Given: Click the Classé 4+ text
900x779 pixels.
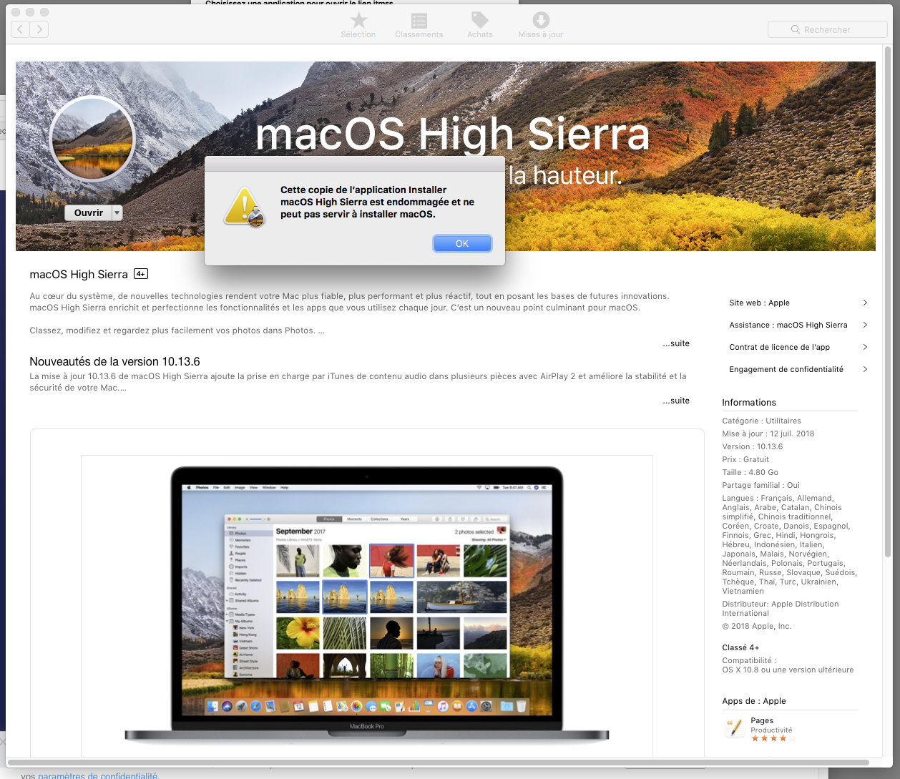Looking at the screenshot, I should pos(740,647).
